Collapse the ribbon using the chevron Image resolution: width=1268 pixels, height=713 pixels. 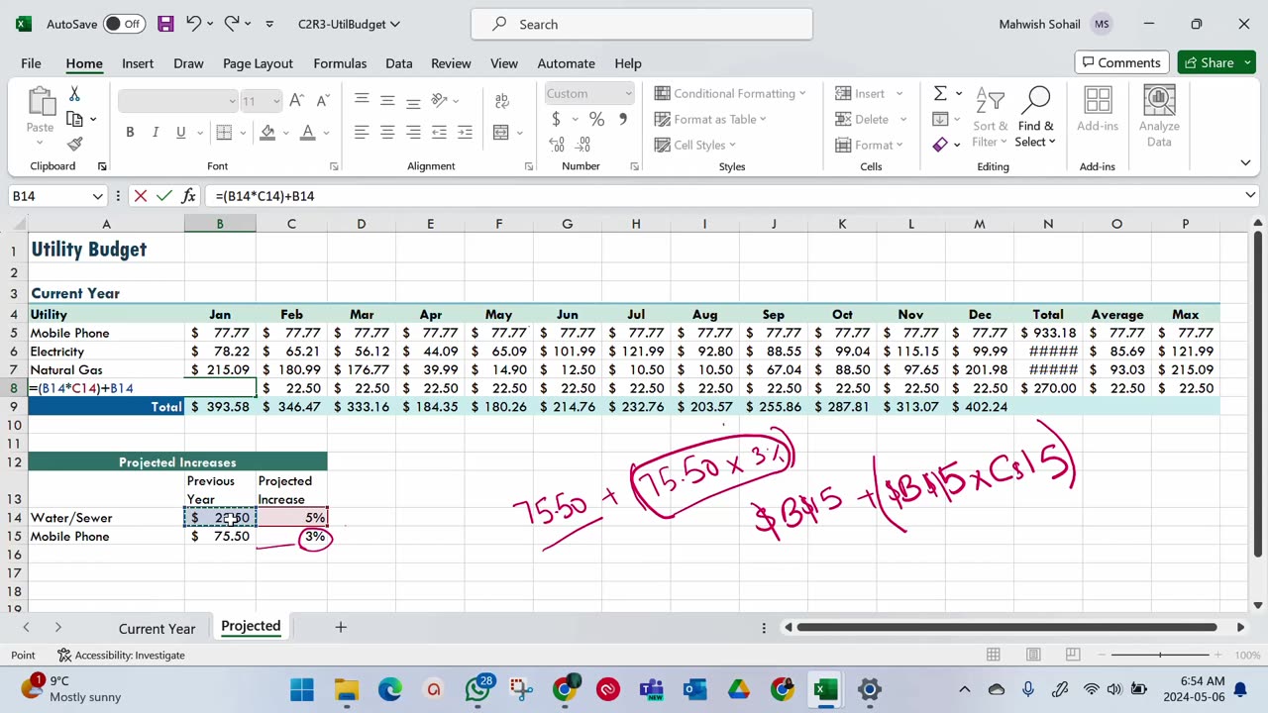coord(1245,162)
